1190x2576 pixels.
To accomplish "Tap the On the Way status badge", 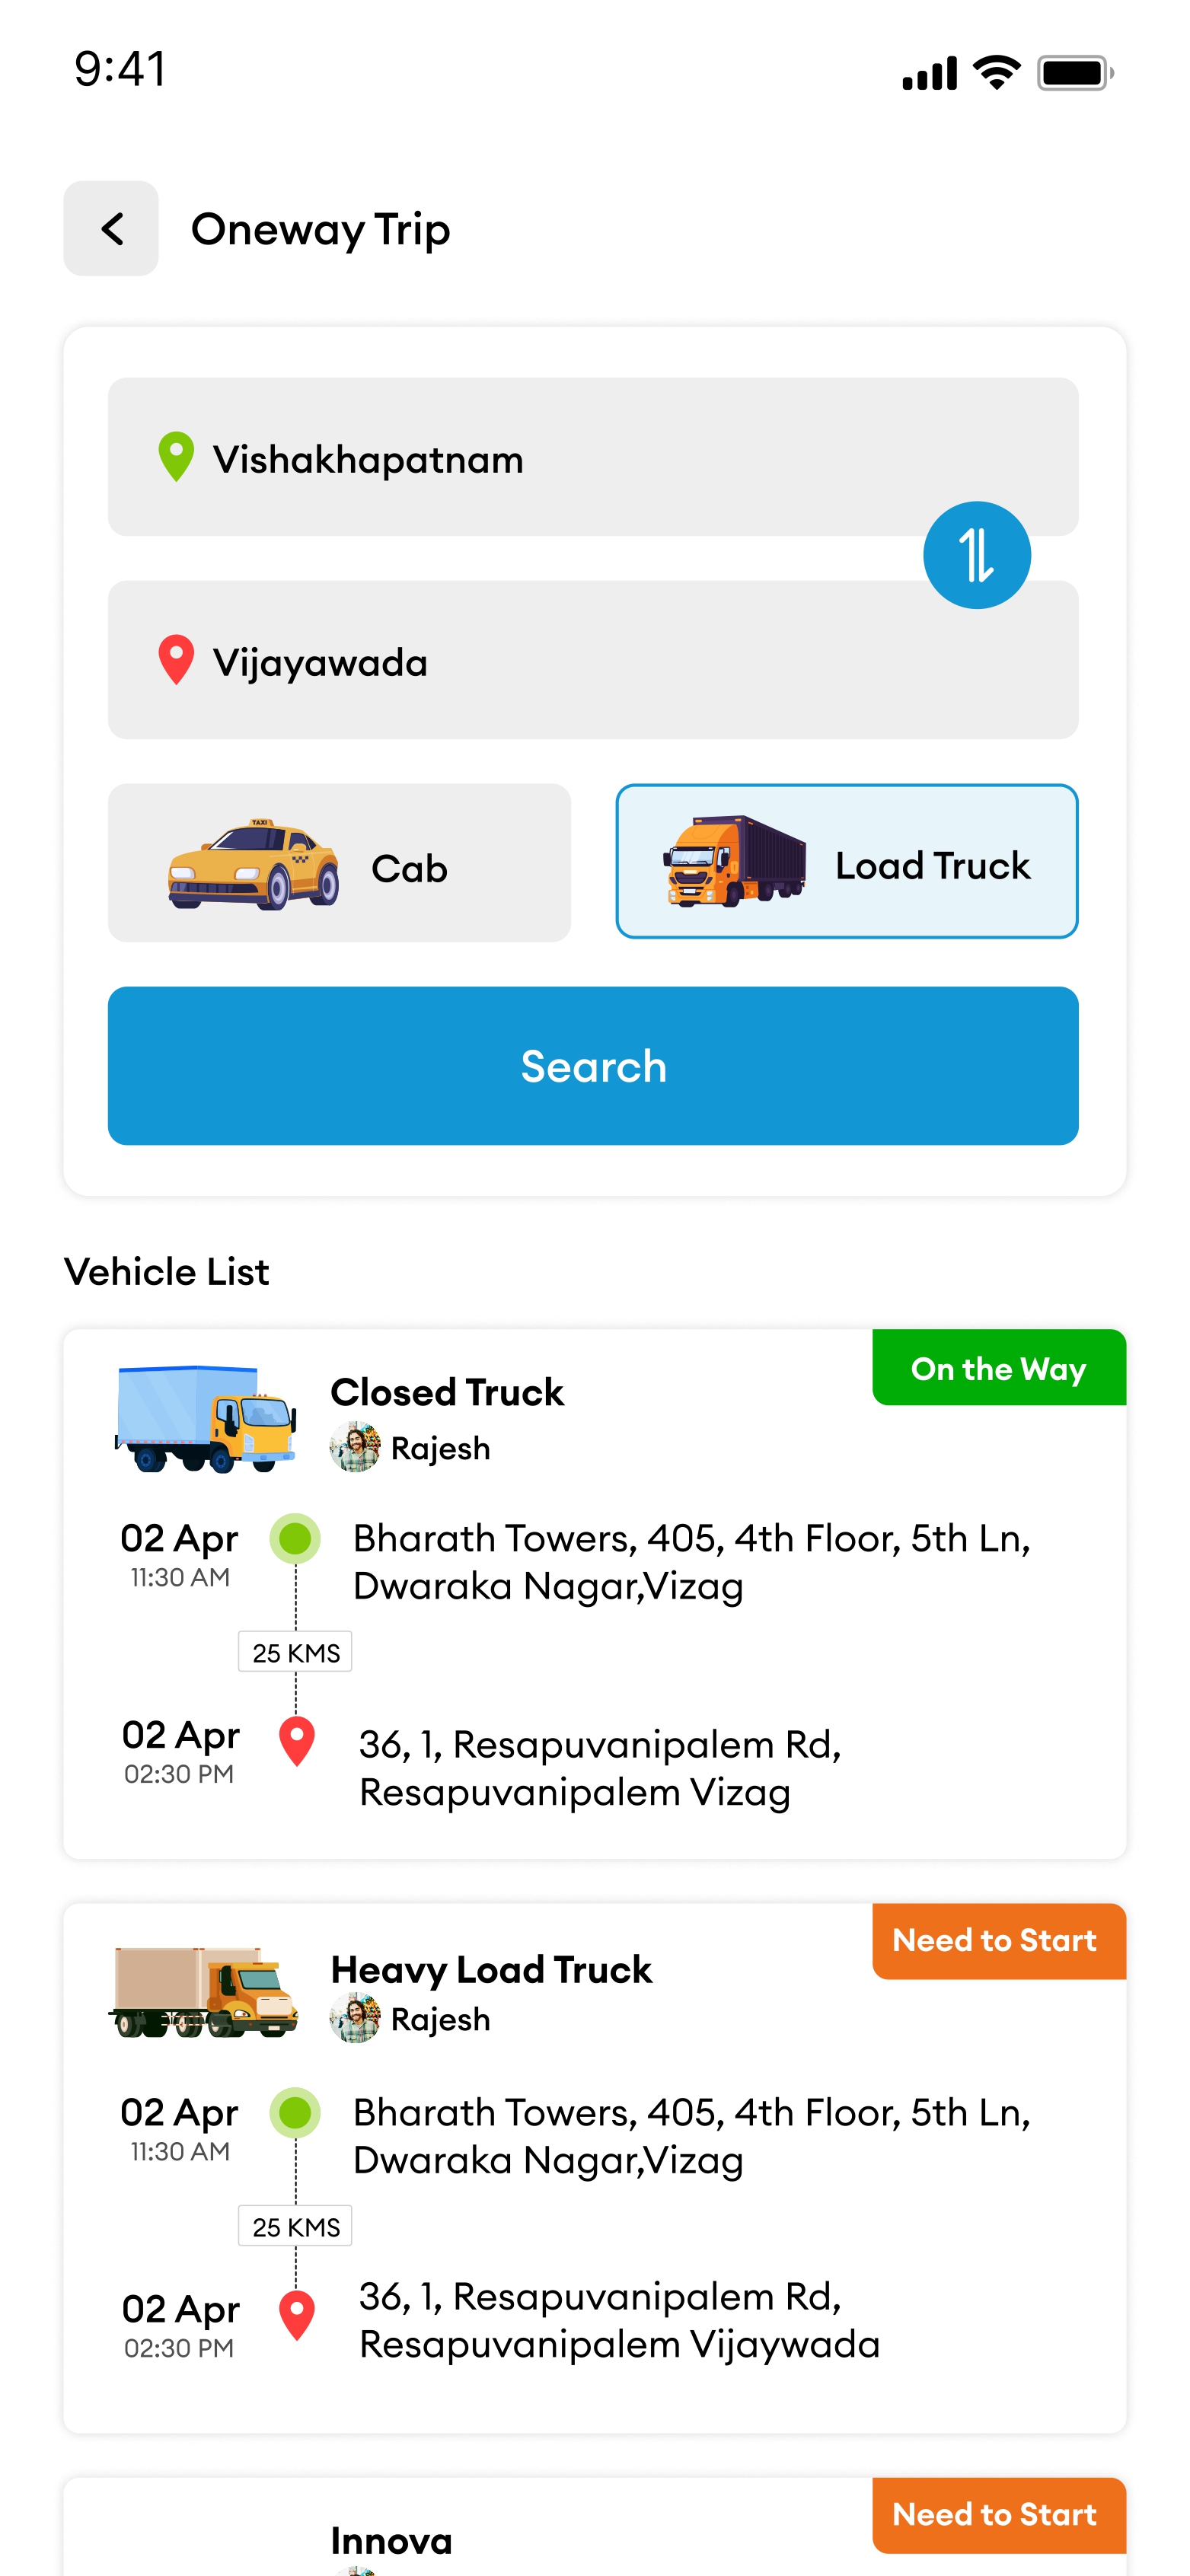I will (998, 1368).
